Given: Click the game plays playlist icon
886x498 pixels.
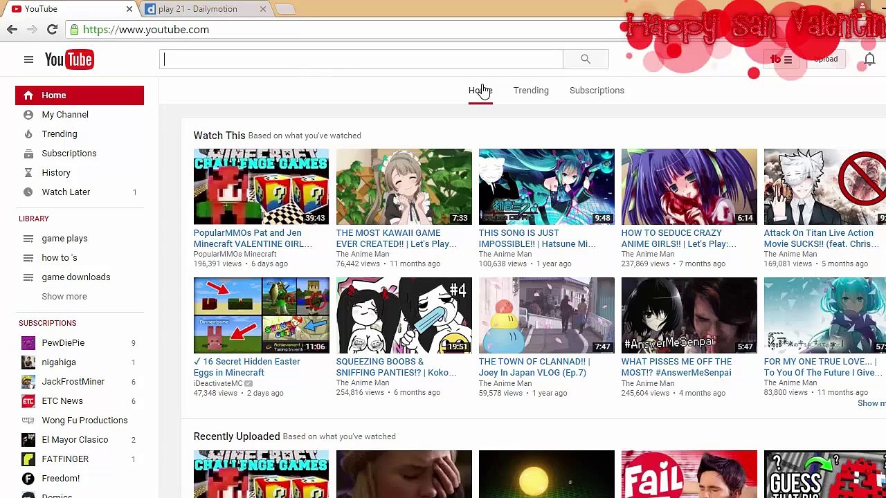Looking at the screenshot, I should tap(28, 238).
